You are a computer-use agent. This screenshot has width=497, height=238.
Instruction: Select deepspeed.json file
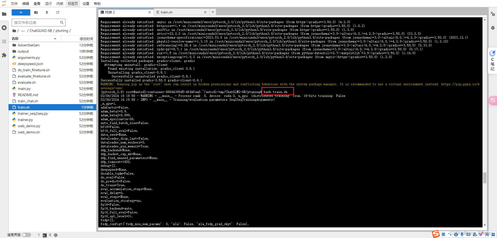pyautogui.click(x=53, y=64)
